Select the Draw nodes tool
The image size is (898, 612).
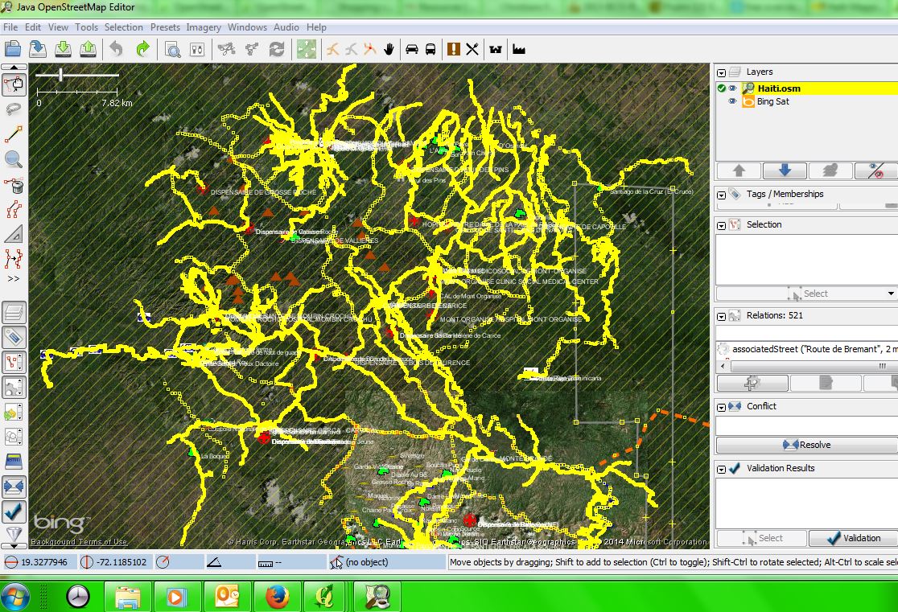[14, 135]
